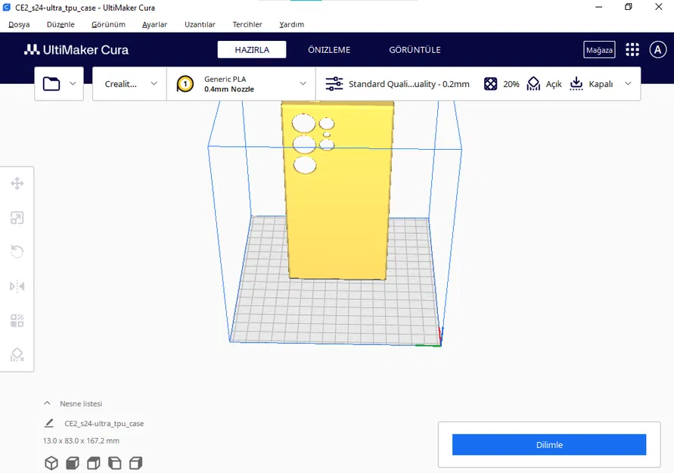Click the model dimensions 13.0 x 83.0 x 167.2 mm
This screenshot has width=674, height=473.
[81, 440]
